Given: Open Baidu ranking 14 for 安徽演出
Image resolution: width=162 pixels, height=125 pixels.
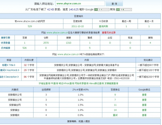Looking at the screenshot, I should (x=115, y=110).
